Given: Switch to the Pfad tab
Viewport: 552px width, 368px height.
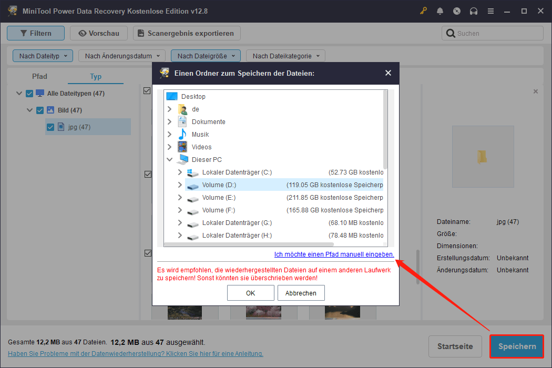Looking at the screenshot, I should (39, 76).
